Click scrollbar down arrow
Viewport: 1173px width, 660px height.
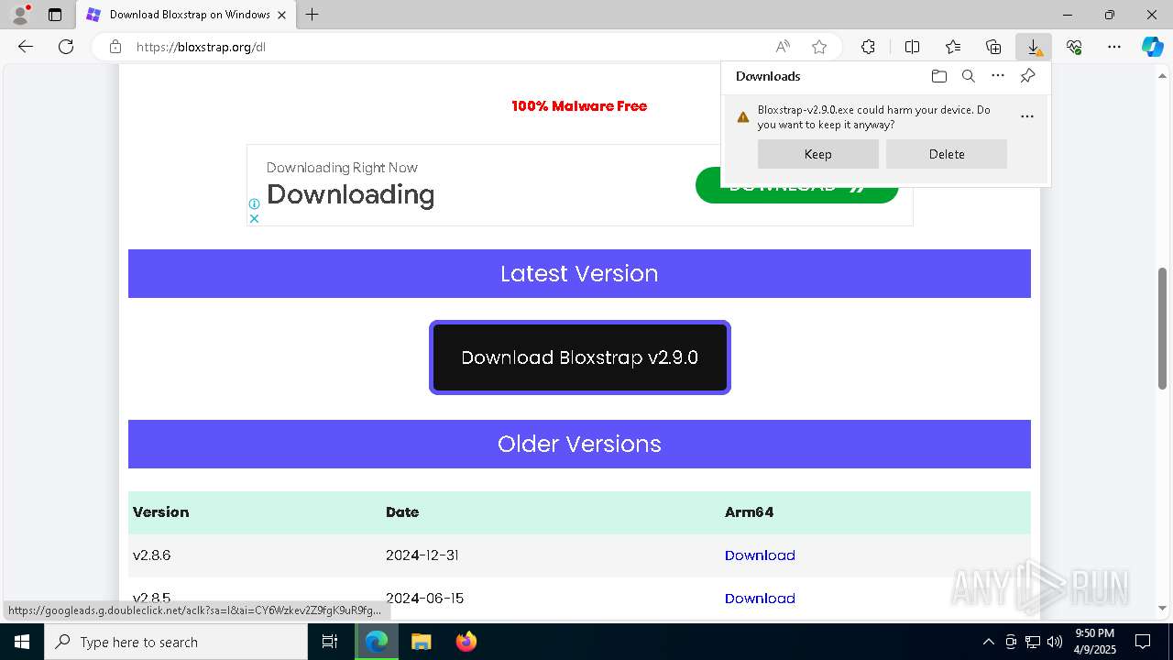tap(1164, 608)
